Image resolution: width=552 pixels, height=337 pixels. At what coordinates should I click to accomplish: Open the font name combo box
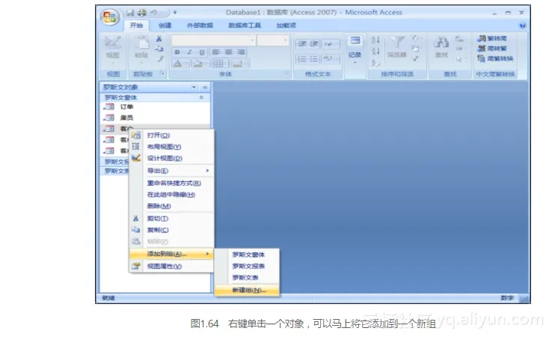point(214,40)
